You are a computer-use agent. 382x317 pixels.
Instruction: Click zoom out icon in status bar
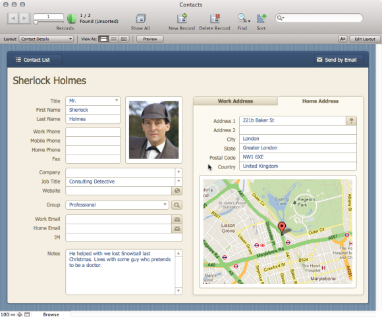tap(13, 314)
